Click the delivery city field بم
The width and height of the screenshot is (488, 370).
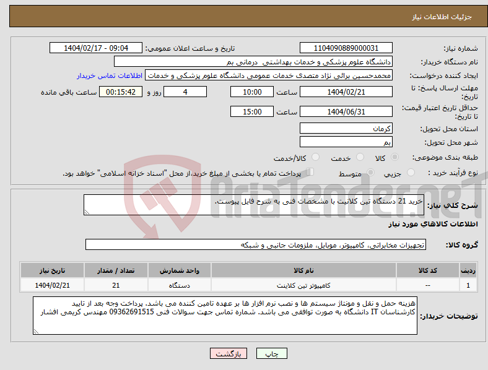click(346, 142)
